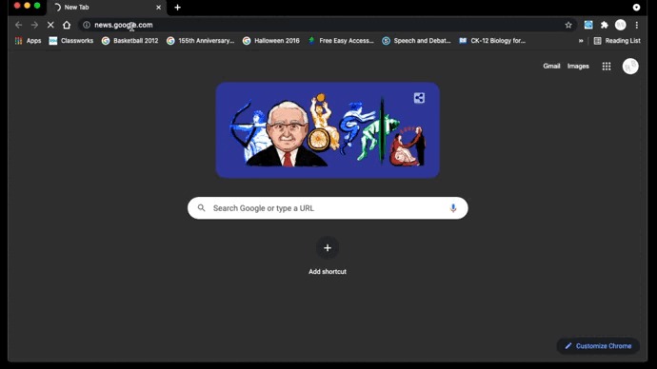Open the Google account avatar on the page
The image size is (657, 369).
coord(630,67)
